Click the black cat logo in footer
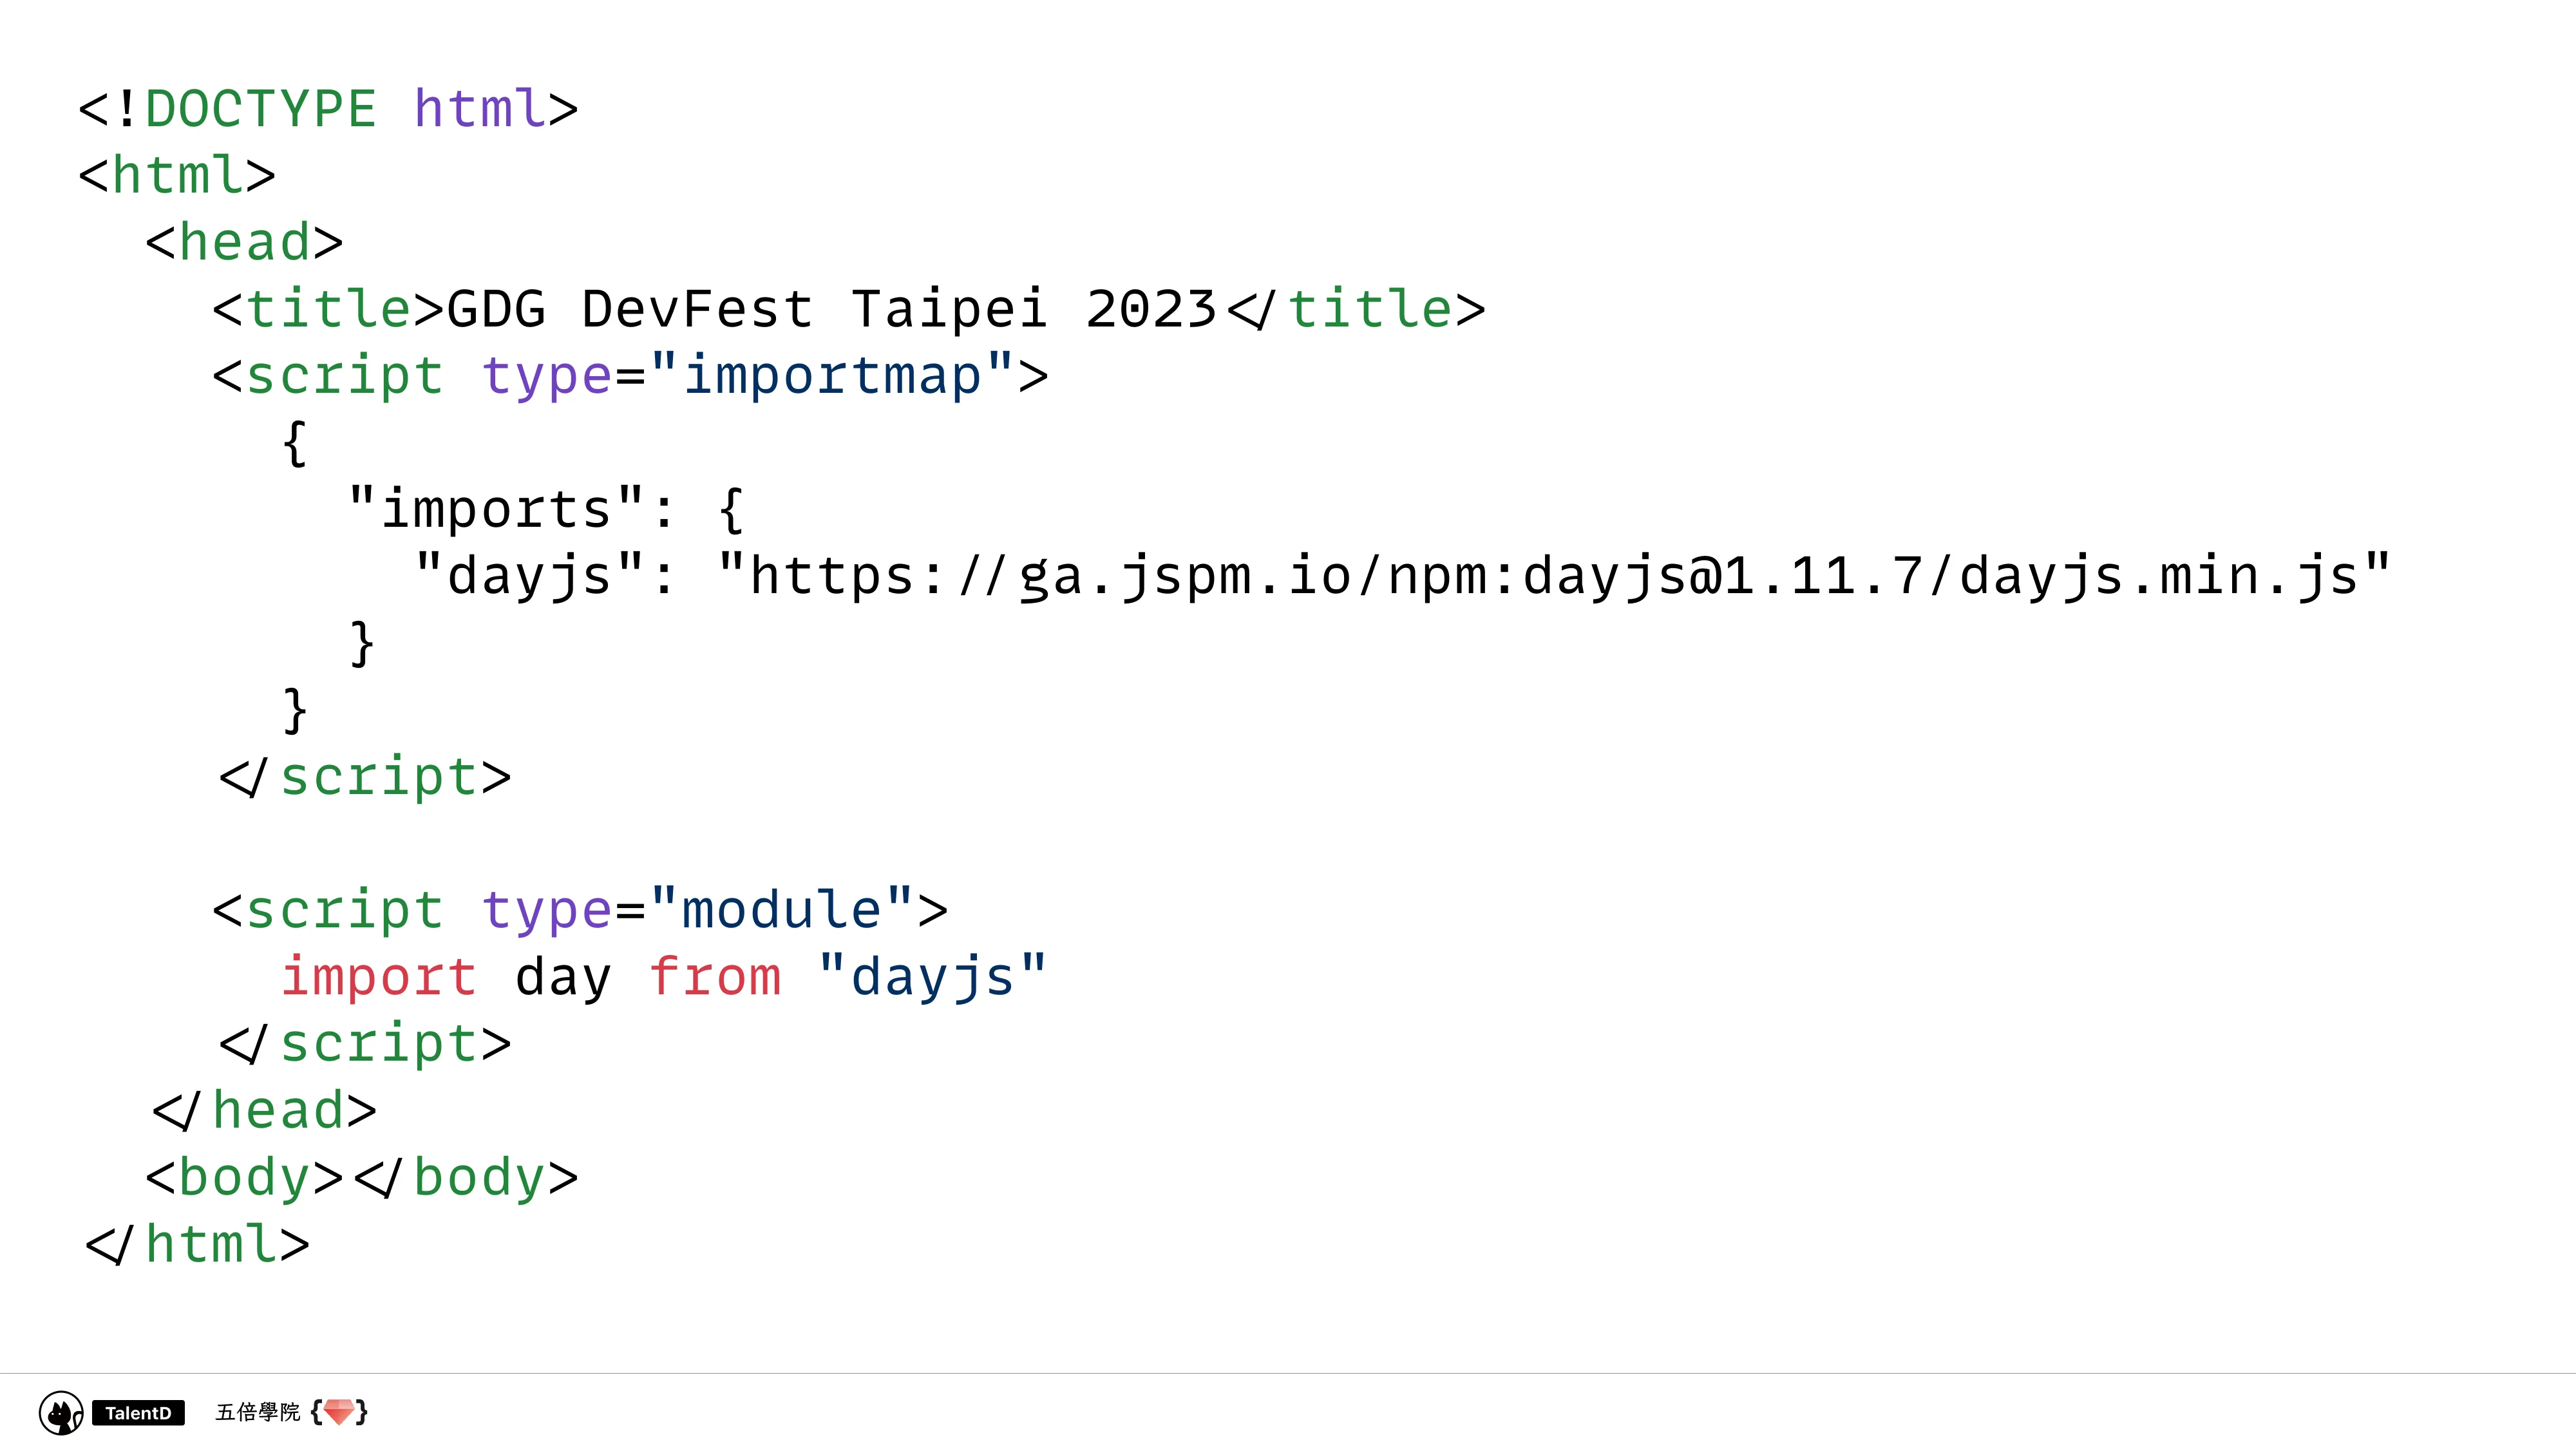Screen dimensions: 2576x1449 coord(61,1413)
